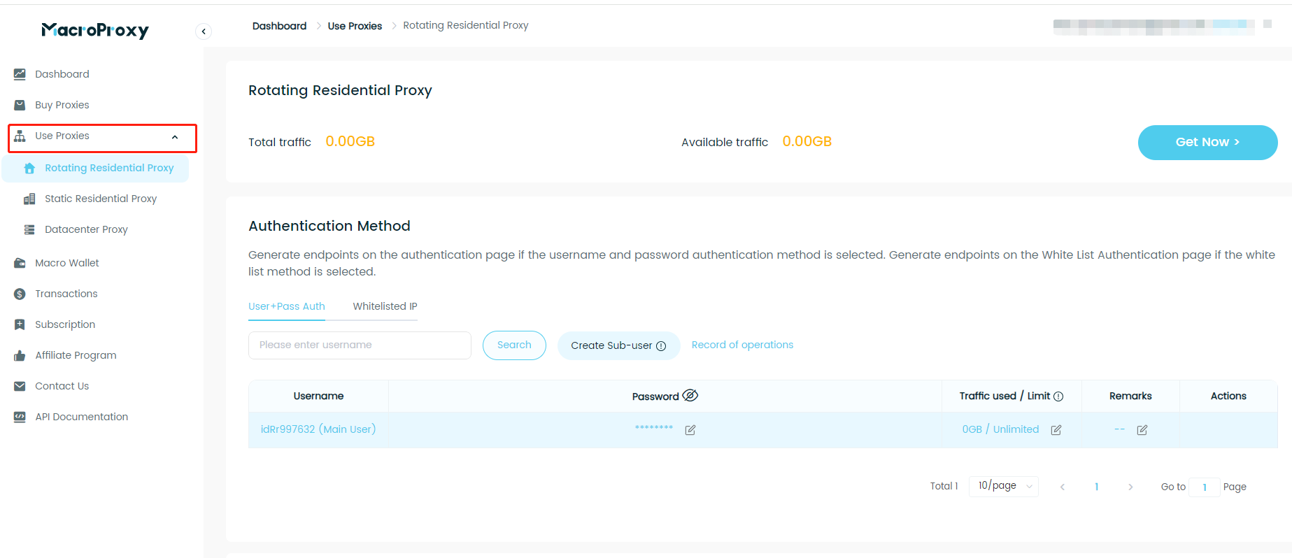Screen dimensions: 1292x558
Task: Edit the main user password pencil icon
Action: click(x=690, y=430)
